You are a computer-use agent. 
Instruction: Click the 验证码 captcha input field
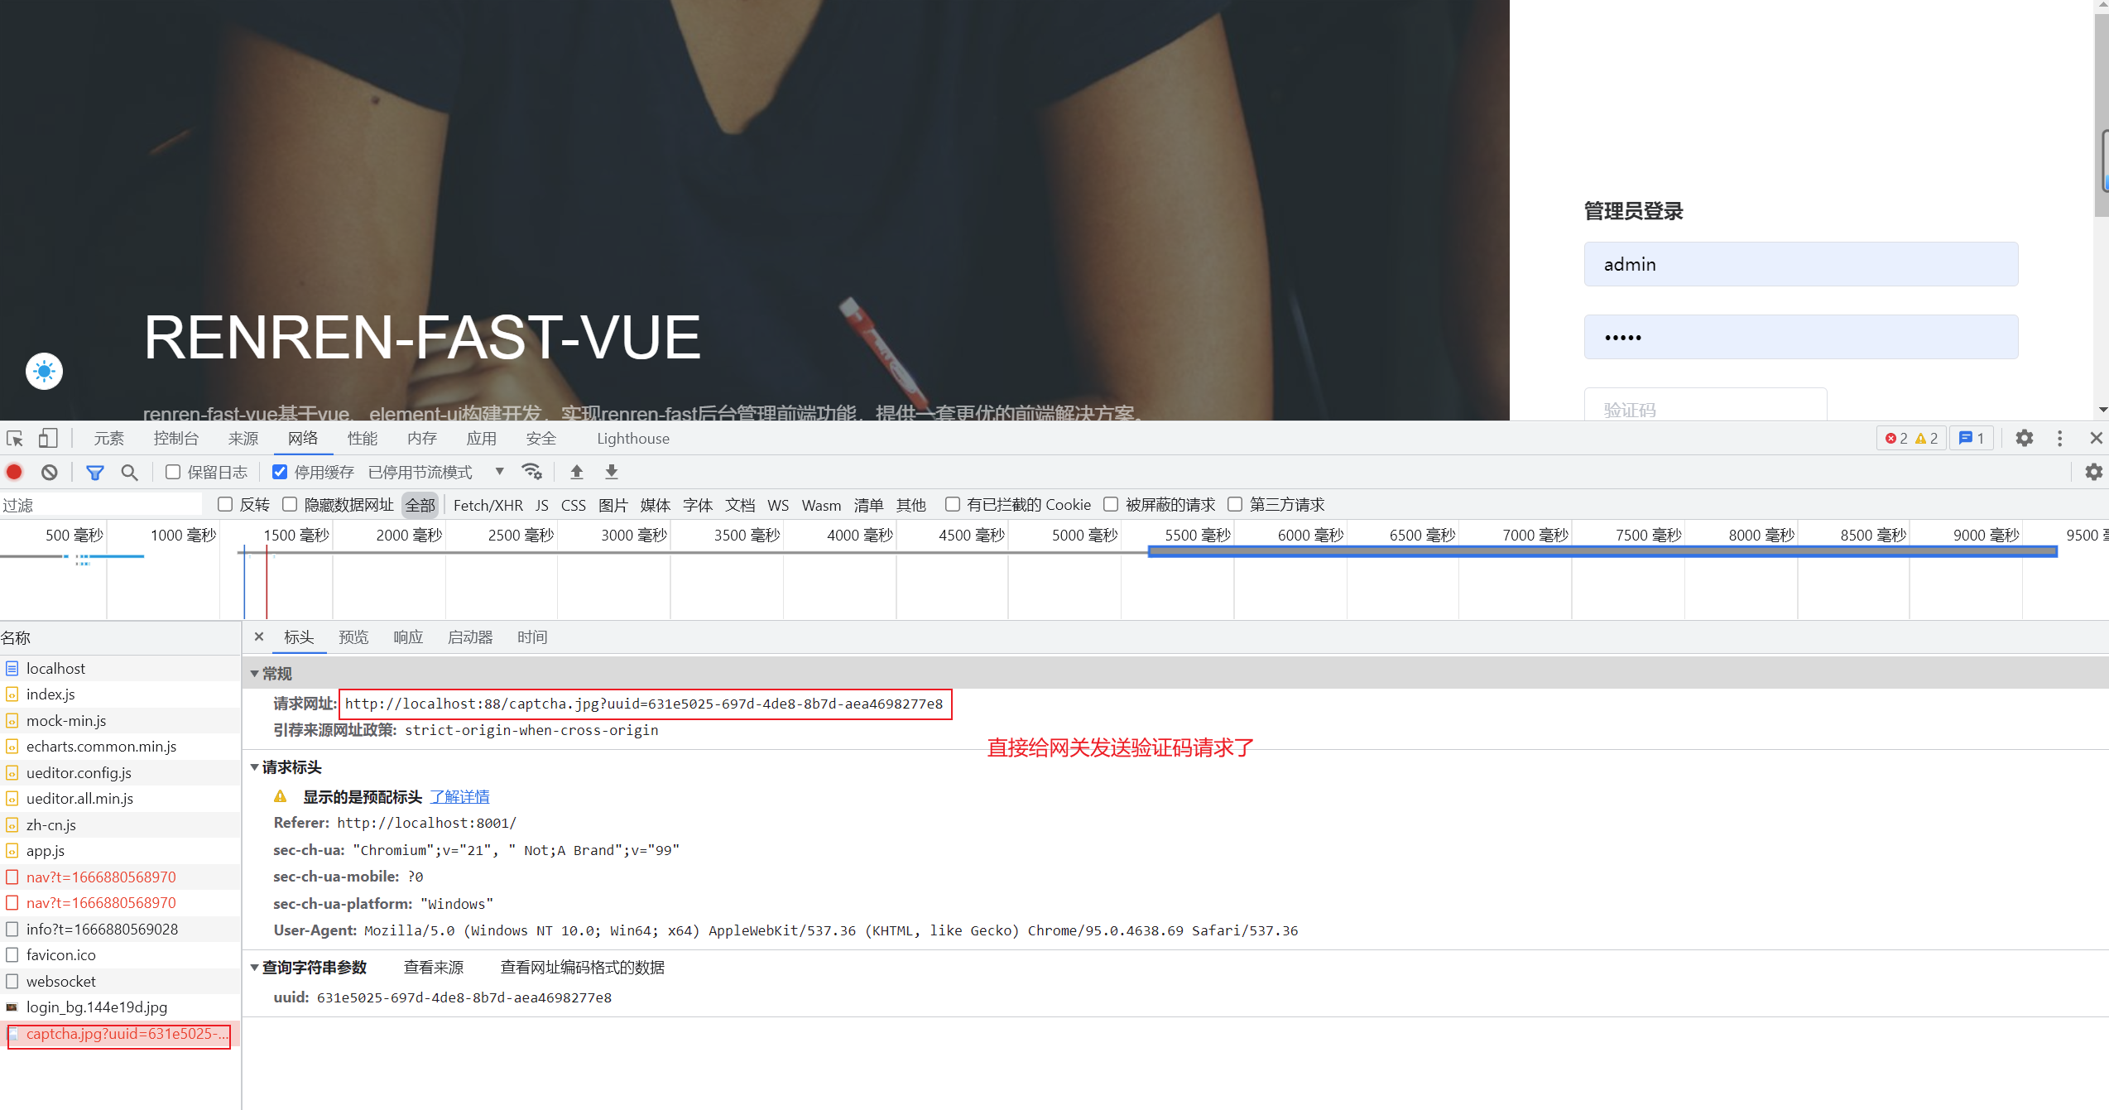coord(1705,405)
